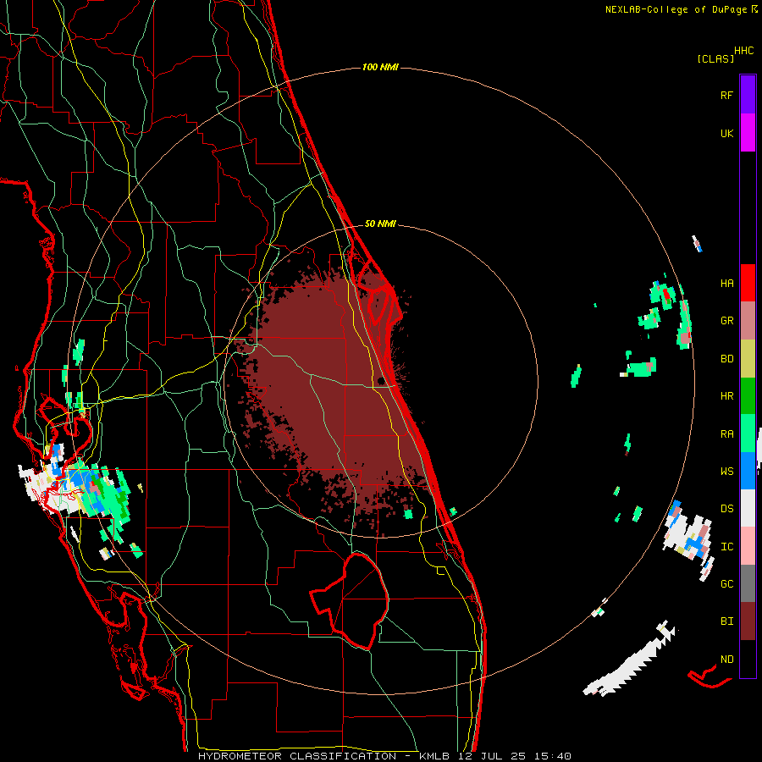This screenshot has width=762, height=762.
Task: Click the RA light green legend swatch
Action: [748, 433]
